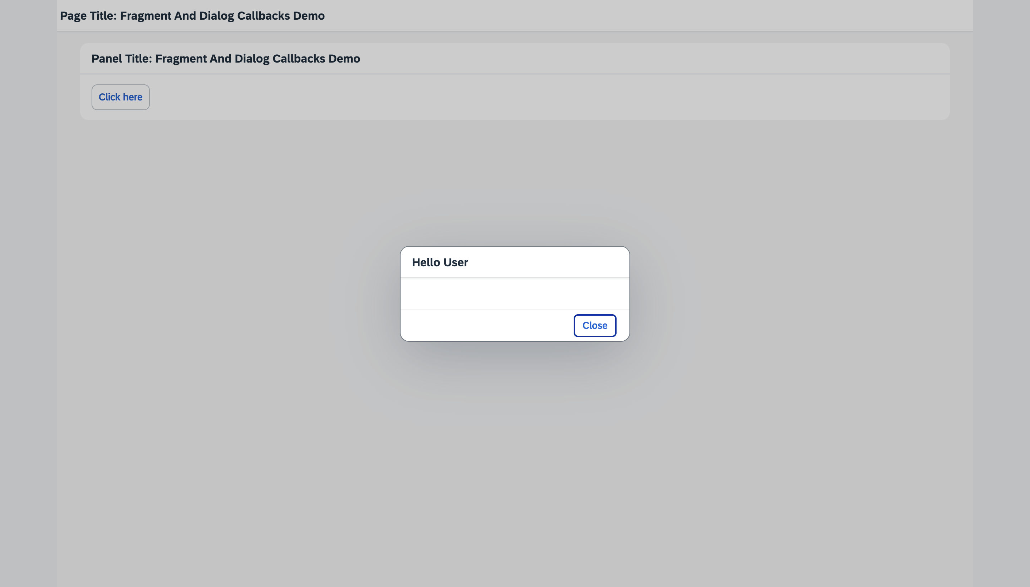Viewport: 1030px width, 587px height.
Task: Click 'Page Title:' label at top
Action: (88, 16)
